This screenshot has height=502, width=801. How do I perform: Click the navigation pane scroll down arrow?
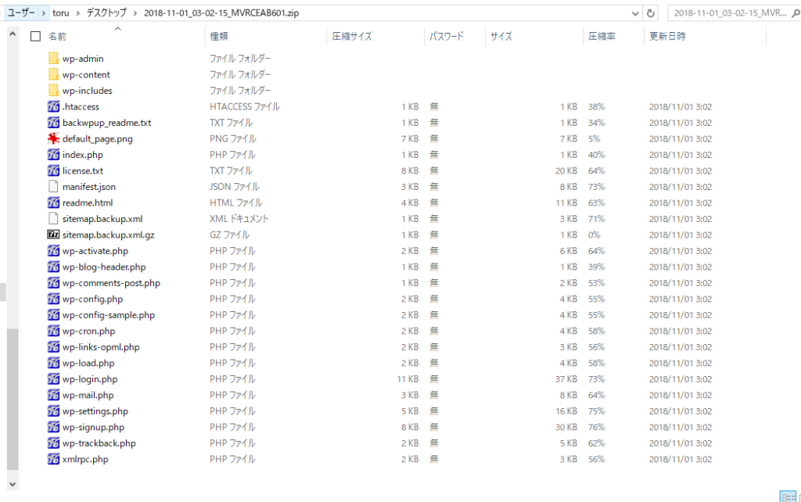tap(13, 484)
